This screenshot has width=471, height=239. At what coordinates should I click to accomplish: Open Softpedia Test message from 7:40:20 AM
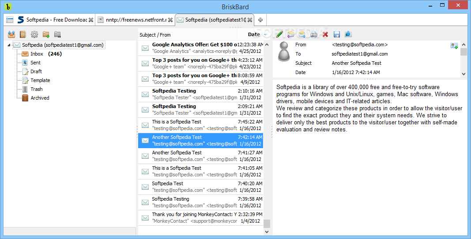click(x=201, y=187)
